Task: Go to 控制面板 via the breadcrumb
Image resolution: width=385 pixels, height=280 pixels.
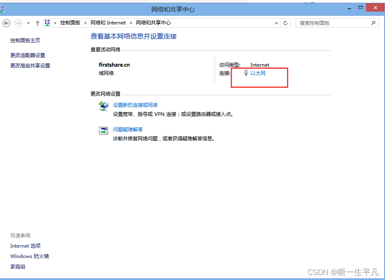Action: pos(70,23)
